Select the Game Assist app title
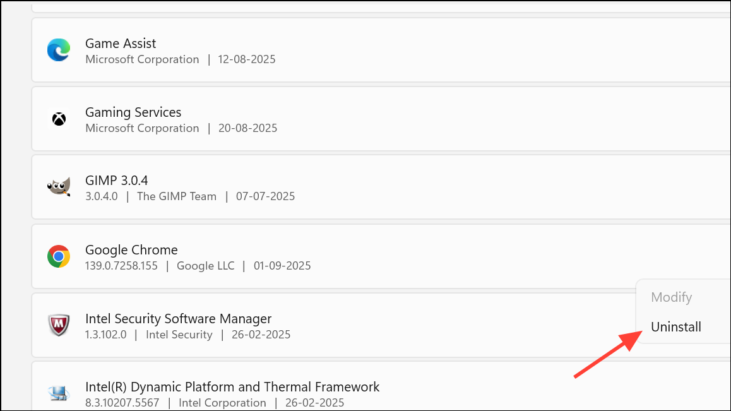Screen dimensions: 731x411 pyautogui.click(x=121, y=44)
